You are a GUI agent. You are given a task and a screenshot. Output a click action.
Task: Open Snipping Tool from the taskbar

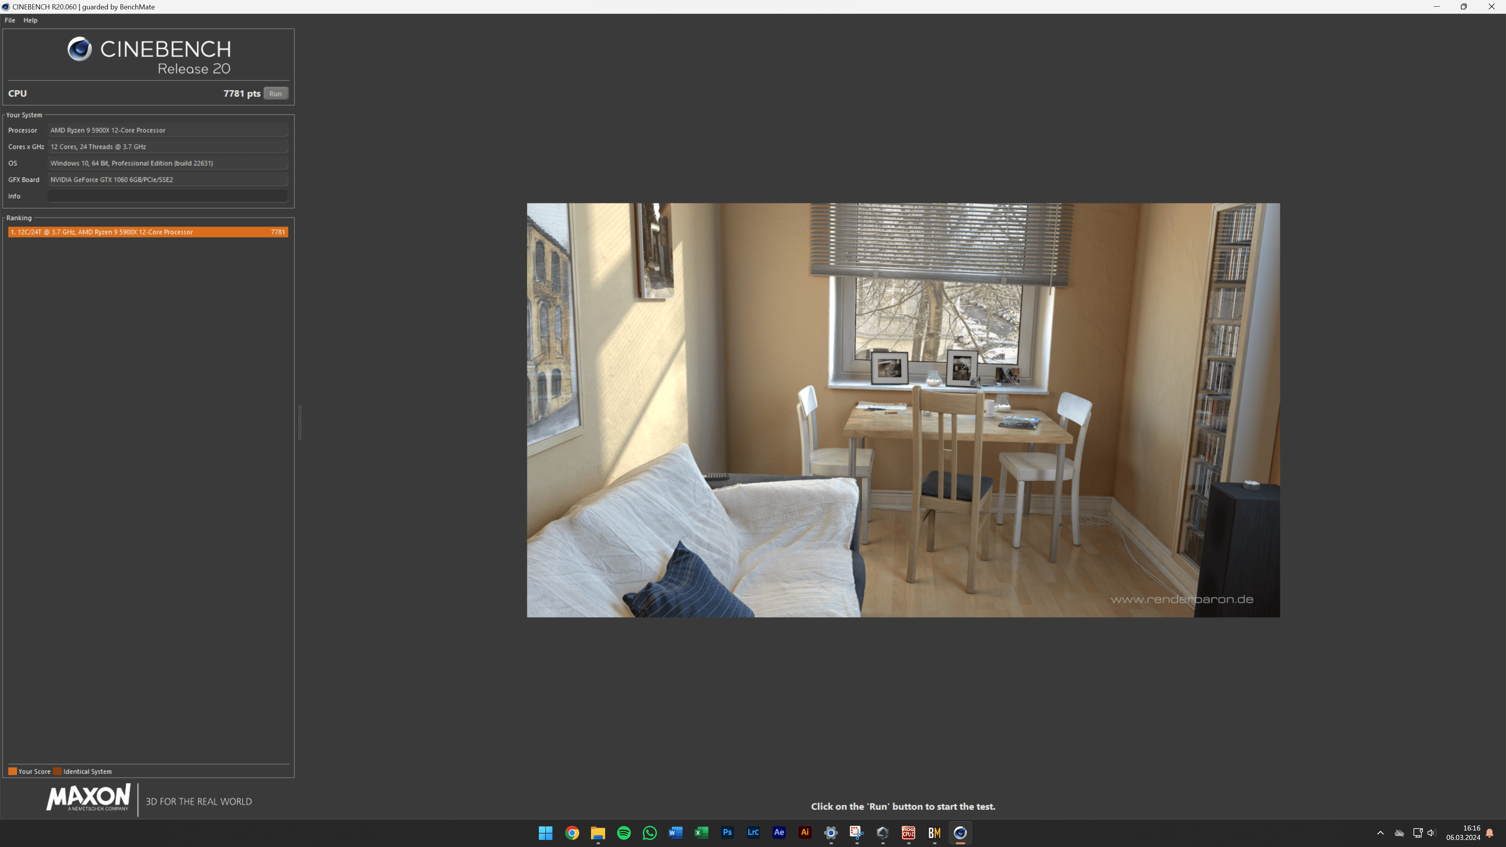(x=857, y=833)
